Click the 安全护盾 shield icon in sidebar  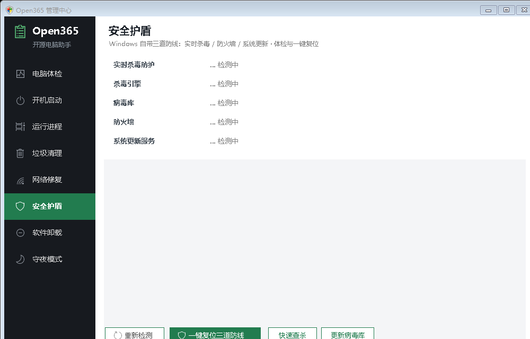click(20, 206)
